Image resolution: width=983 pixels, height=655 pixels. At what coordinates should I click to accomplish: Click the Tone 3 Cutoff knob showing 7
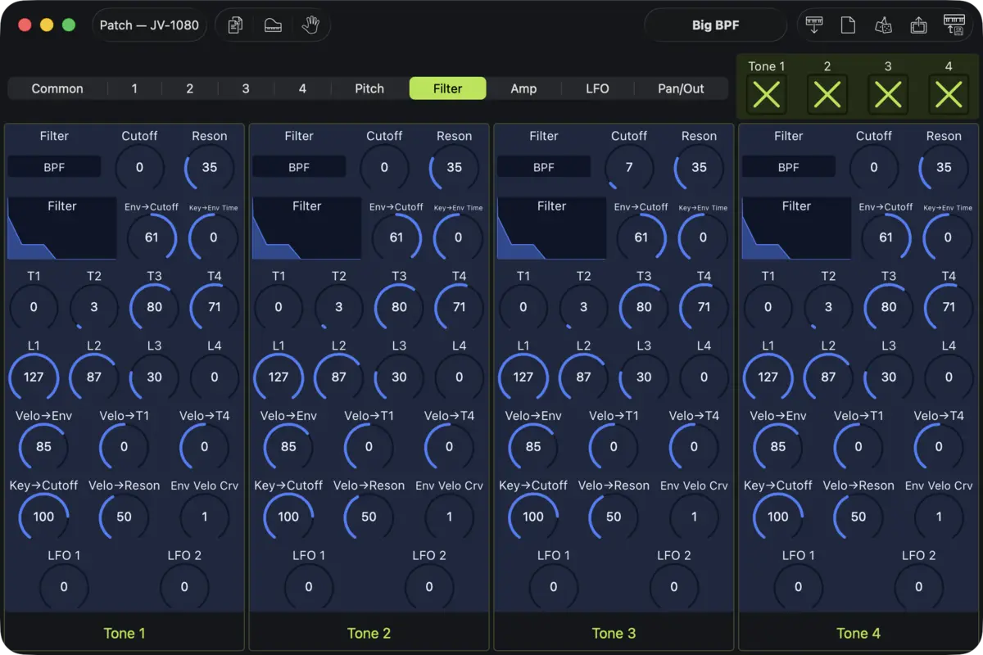tap(629, 167)
